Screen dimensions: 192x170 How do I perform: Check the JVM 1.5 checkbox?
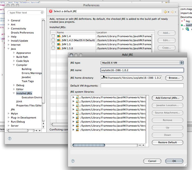53,44
